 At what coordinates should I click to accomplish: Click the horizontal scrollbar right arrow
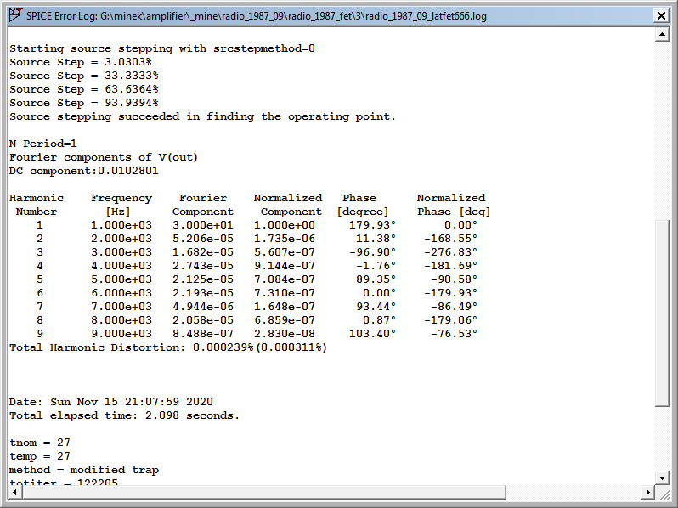click(647, 492)
